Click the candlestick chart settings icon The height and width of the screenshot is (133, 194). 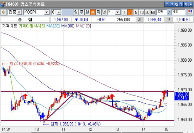click(190, 12)
